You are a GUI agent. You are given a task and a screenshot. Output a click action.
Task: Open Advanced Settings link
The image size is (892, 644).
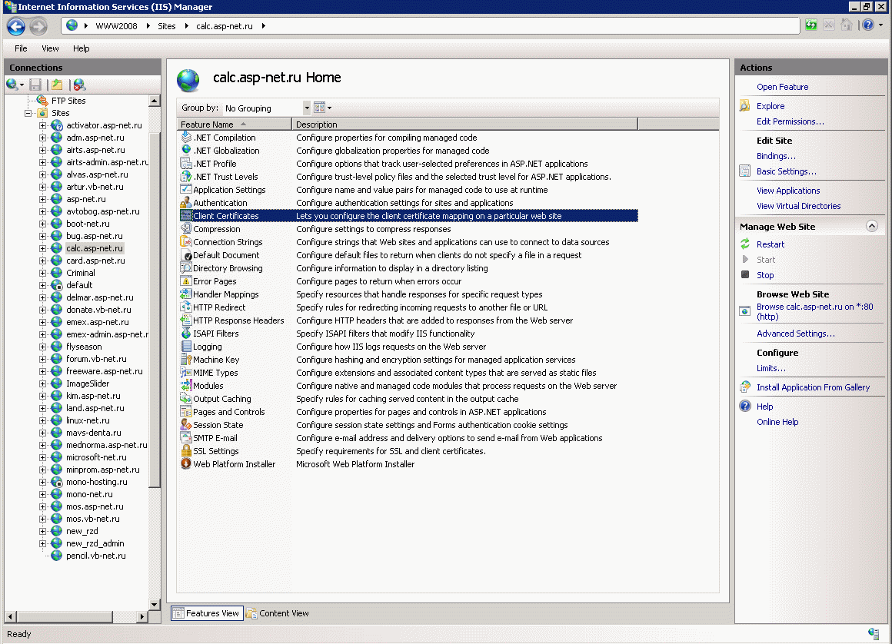point(795,334)
